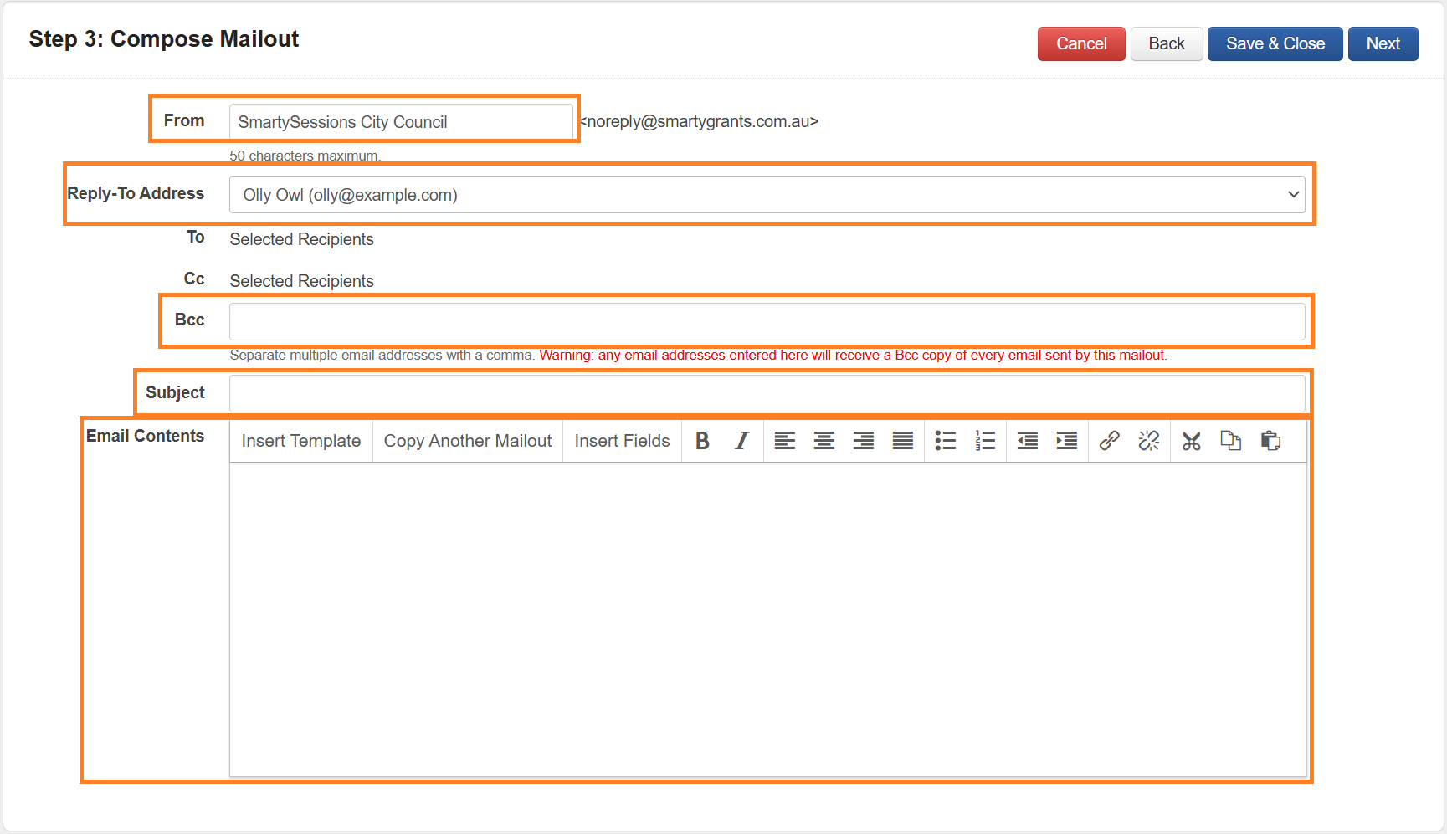Remove link using the unlink icon
Viewport: 1447px width, 834px height.
1148,441
